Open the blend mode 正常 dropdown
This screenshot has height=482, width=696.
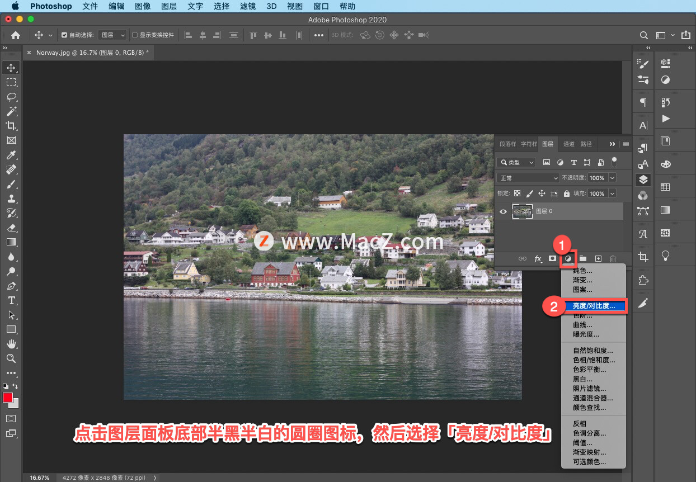point(528,178)
